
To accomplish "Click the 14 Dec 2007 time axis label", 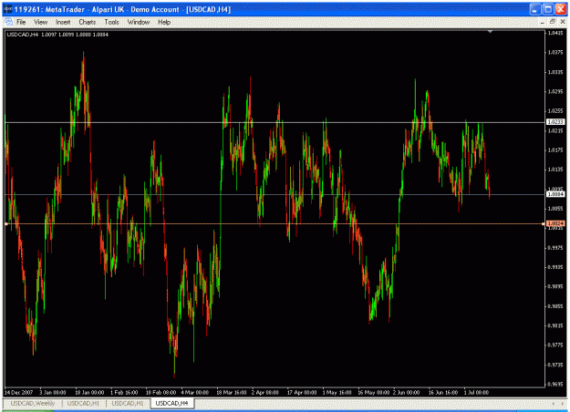I will 19,393.
